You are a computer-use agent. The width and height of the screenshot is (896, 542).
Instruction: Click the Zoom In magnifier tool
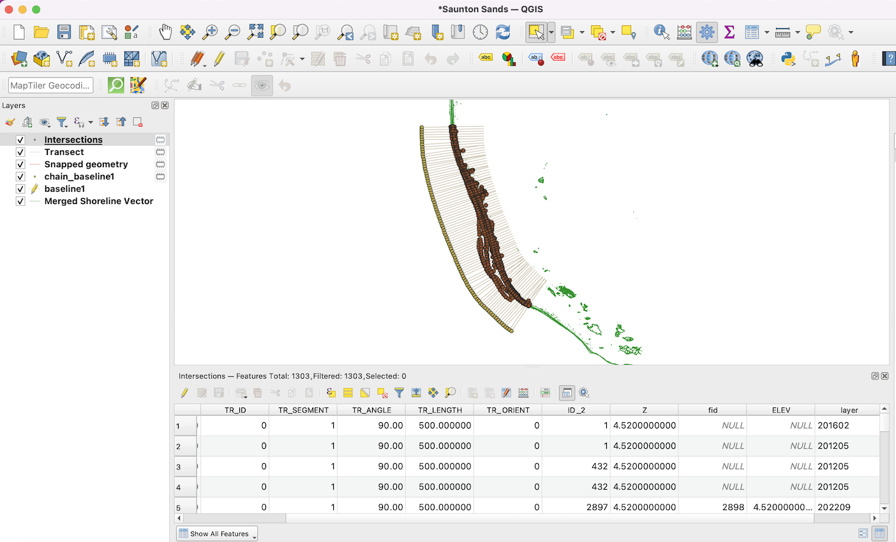coord(210,32)
